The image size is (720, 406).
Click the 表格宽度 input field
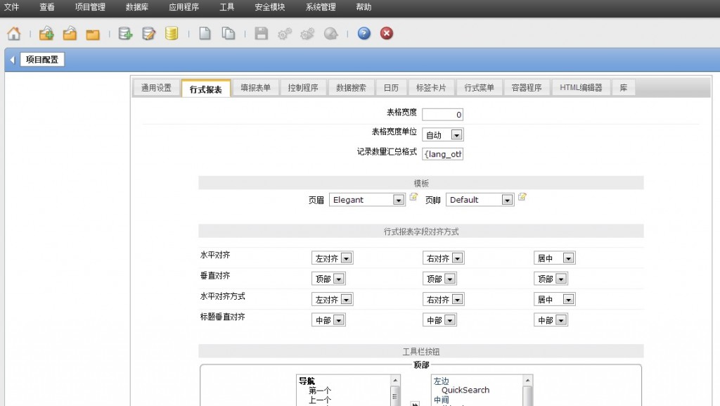click(x=443, y=115)
